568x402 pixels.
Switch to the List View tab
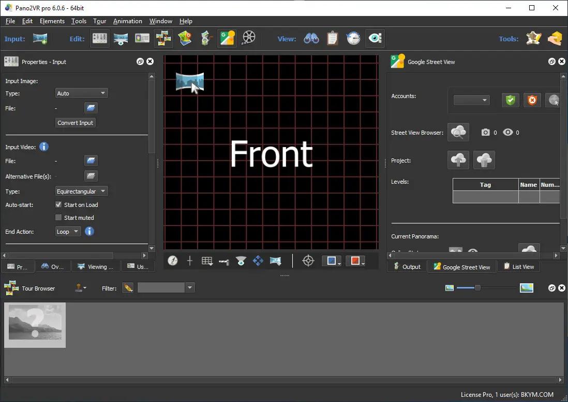(518, 267)
